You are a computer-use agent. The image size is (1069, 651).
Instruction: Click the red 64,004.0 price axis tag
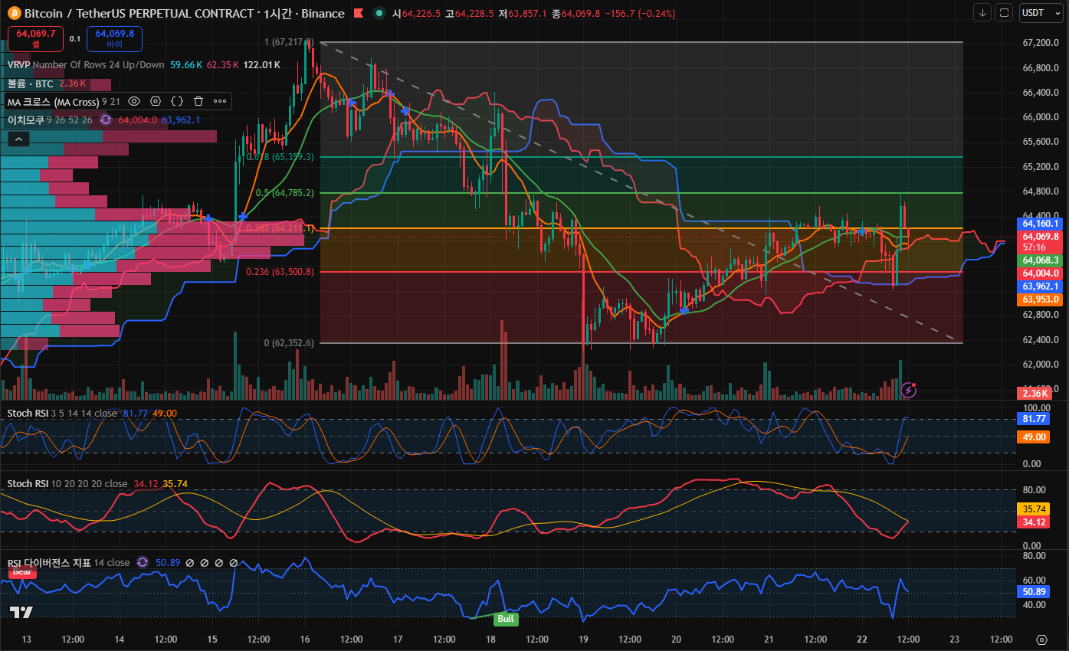click(1040, 273)
